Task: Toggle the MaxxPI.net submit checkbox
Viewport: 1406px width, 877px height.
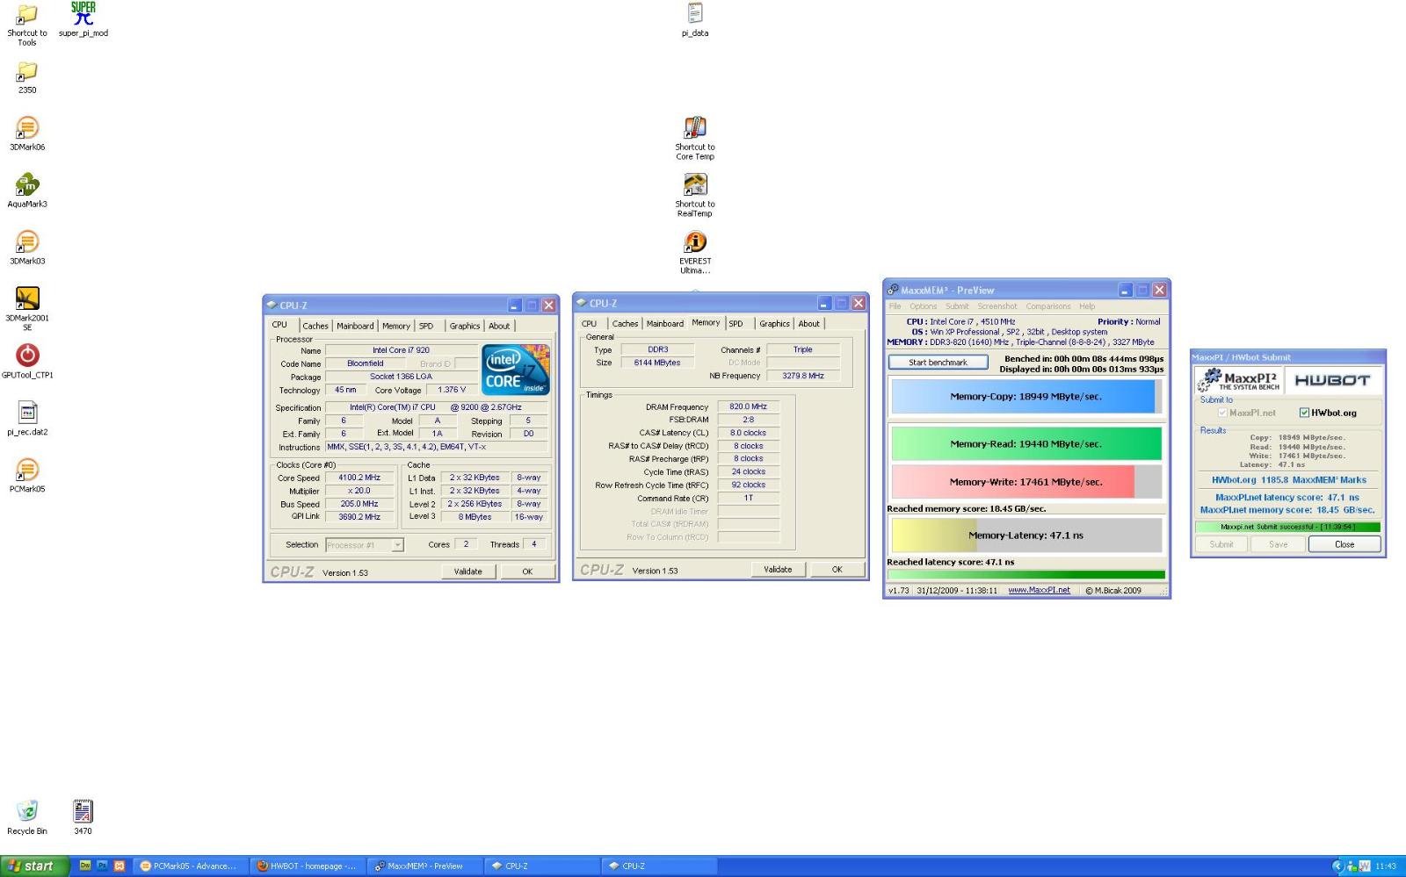Action: 1222,413
